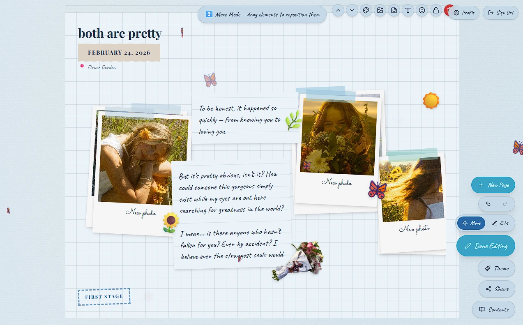
Task: Toggle the unlock padlock icon
Action: (x=436, y=10)
